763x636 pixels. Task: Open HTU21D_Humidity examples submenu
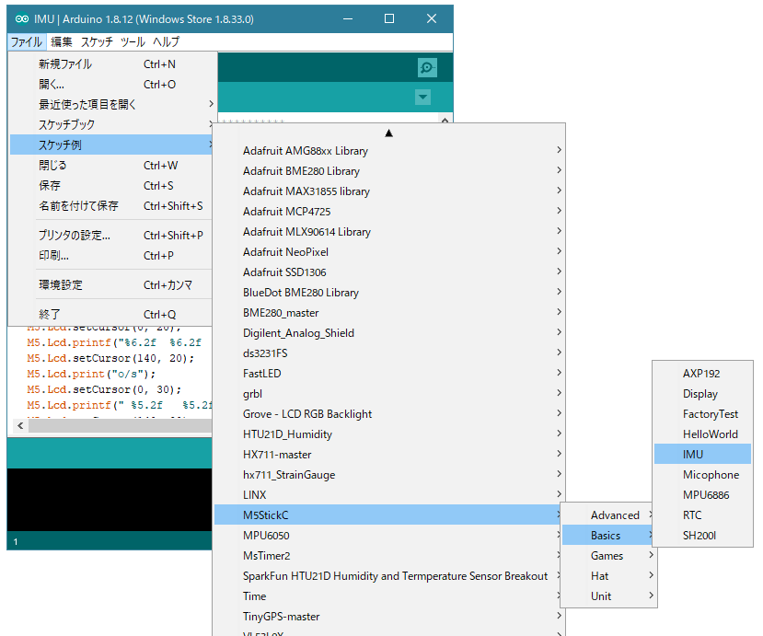[389, 434]
